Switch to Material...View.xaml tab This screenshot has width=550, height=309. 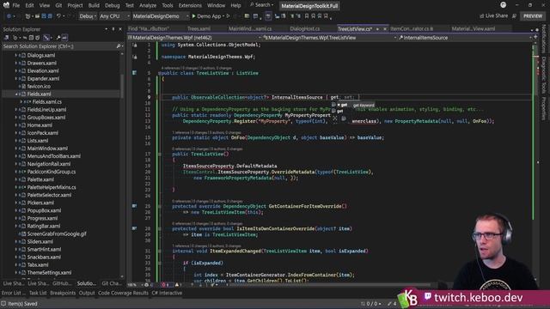point(474,29)
